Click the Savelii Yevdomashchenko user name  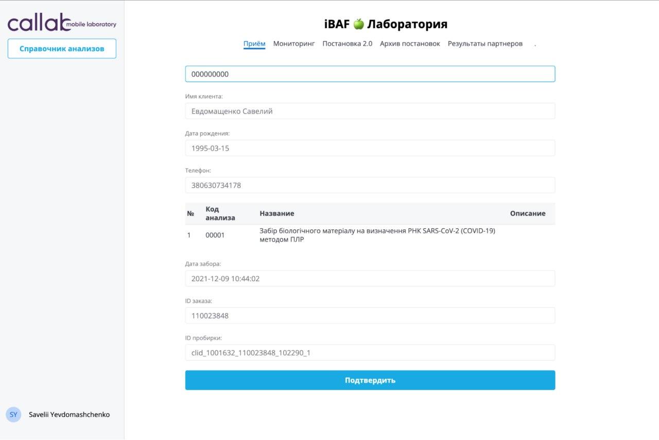pos(69,414)
